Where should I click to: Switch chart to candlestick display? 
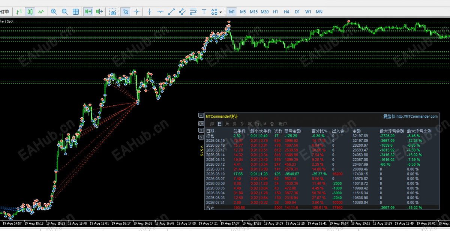pyautogui.click(x=30, y=12)
